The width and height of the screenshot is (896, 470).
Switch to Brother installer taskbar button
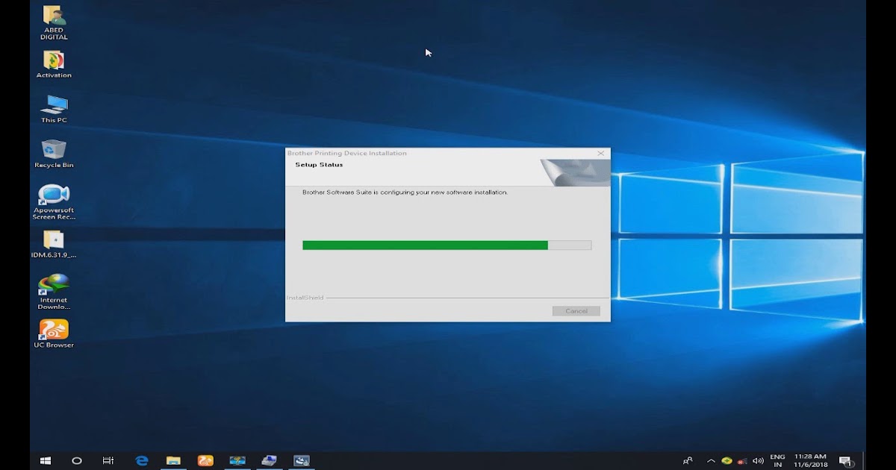point(270,461)
